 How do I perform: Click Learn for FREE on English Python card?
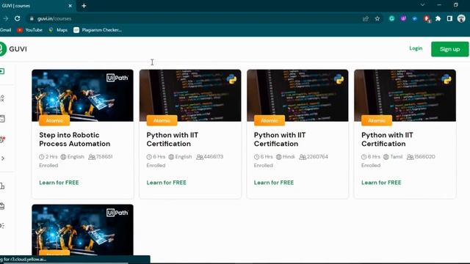coord(167,183)
